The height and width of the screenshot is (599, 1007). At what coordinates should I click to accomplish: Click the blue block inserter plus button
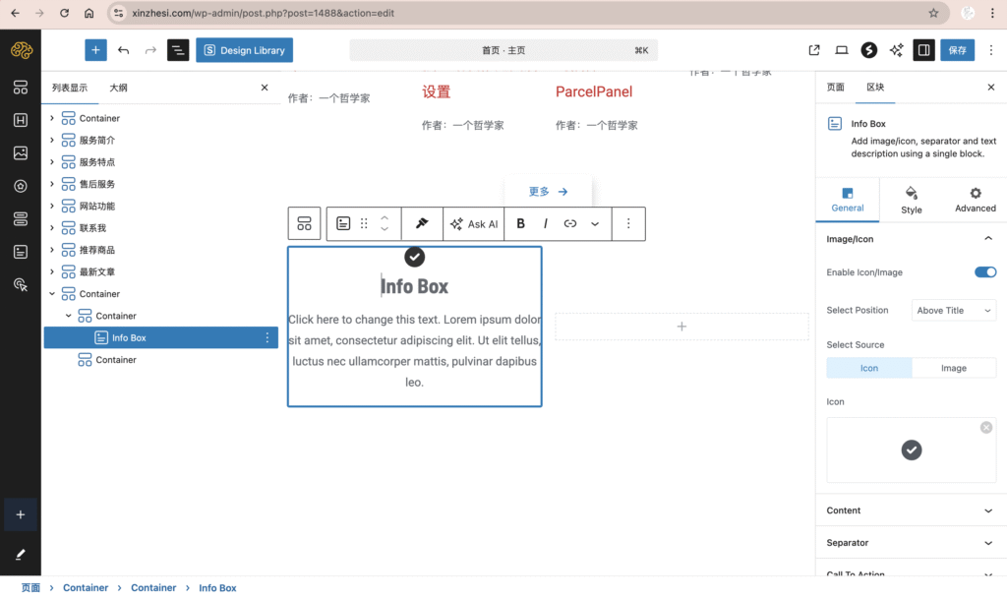[x=95, y=50]
